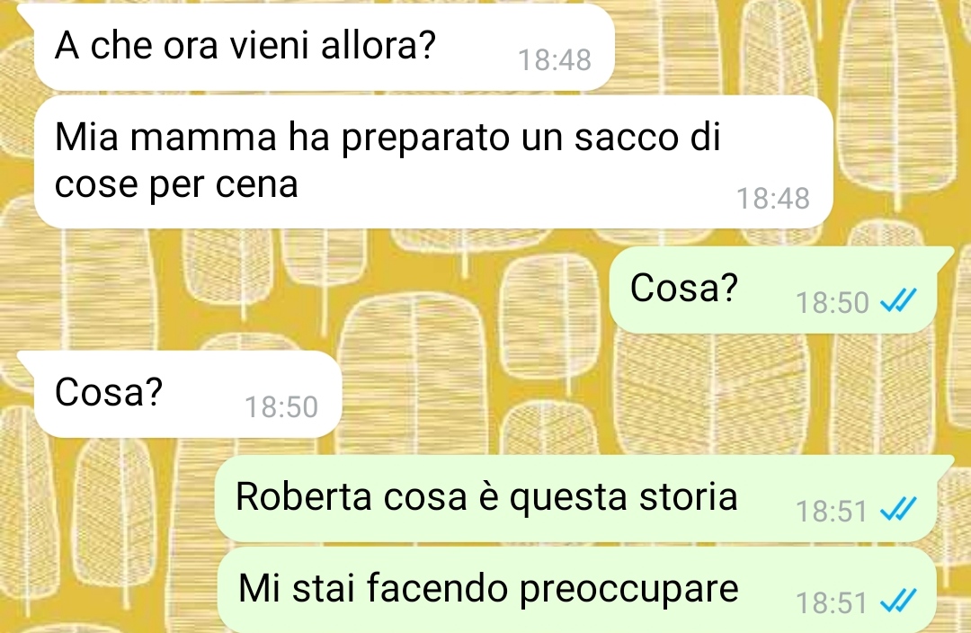Click read ticks on 'Roberta cosa è questa storia'
The width and height of the screenshot is (971, 633).
tap(898, 510)
